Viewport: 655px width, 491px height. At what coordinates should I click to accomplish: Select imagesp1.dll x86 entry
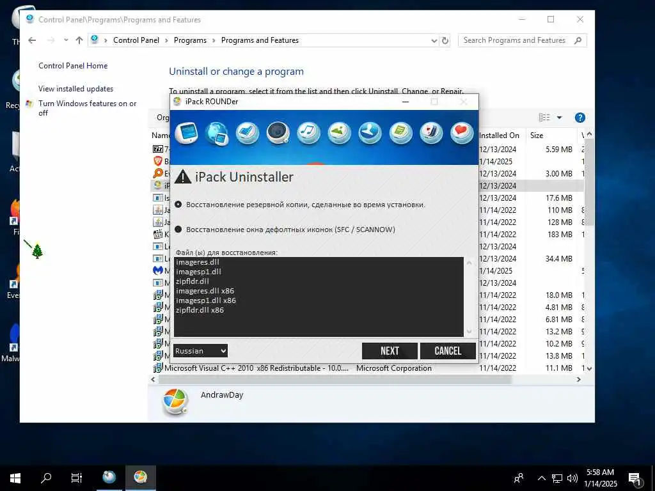206,300
